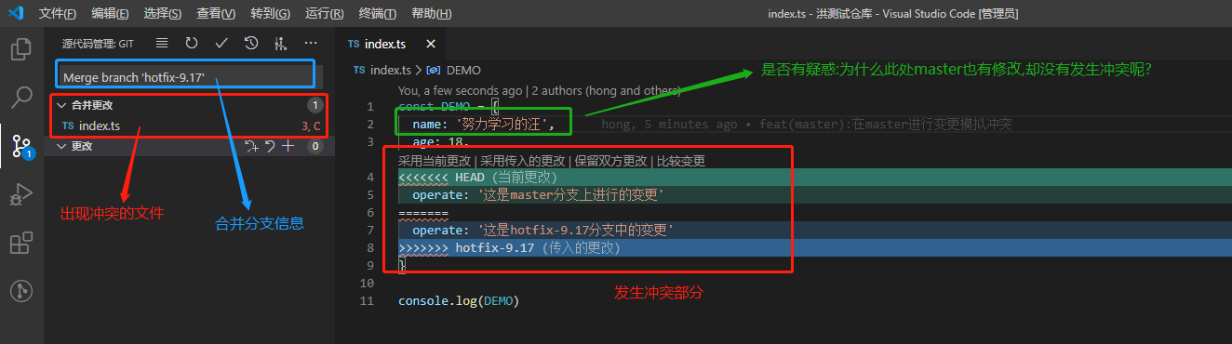Open the 文件(F) menu
Image resolution: width=1232 pixels, height=344 pixels.
(x=58, y=14)
